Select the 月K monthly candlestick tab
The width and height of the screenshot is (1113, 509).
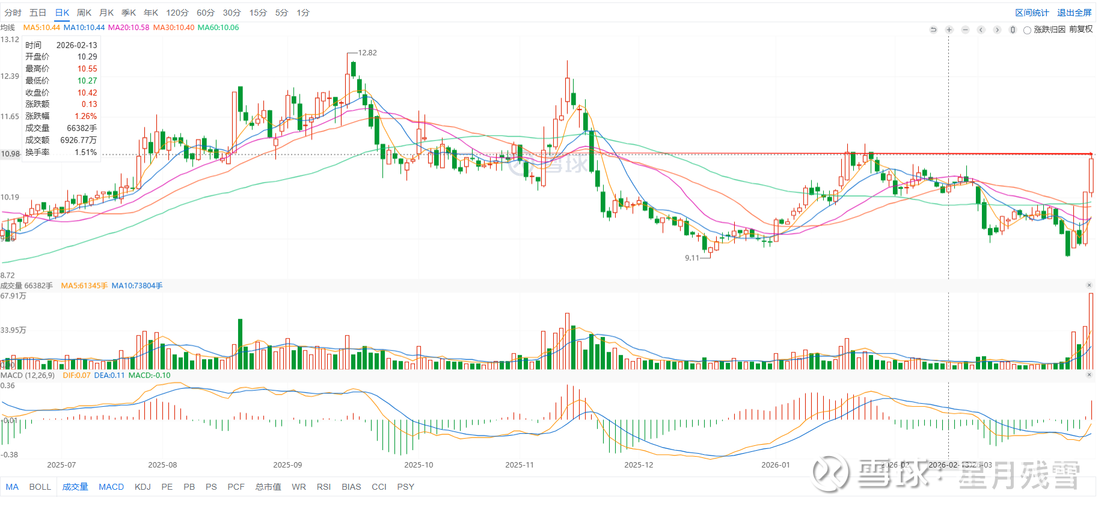106,13
